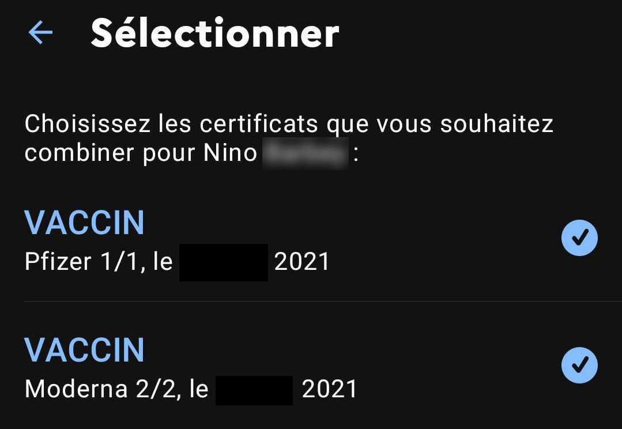Uncheck the Pfizer 1/1 certificate checkmark
622x429 pixels.
(x=579, y=238)
